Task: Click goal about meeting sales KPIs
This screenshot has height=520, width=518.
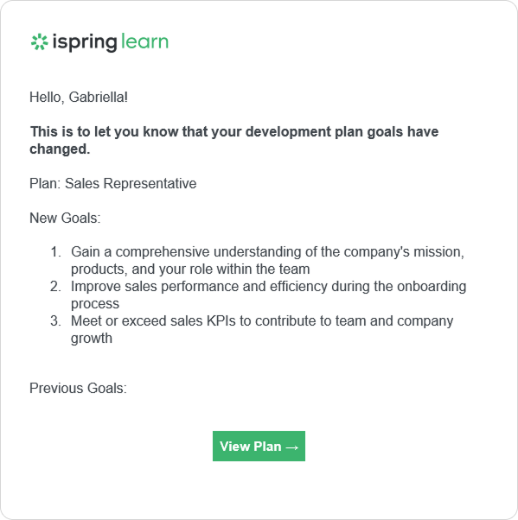Action: tap(262, 329)
